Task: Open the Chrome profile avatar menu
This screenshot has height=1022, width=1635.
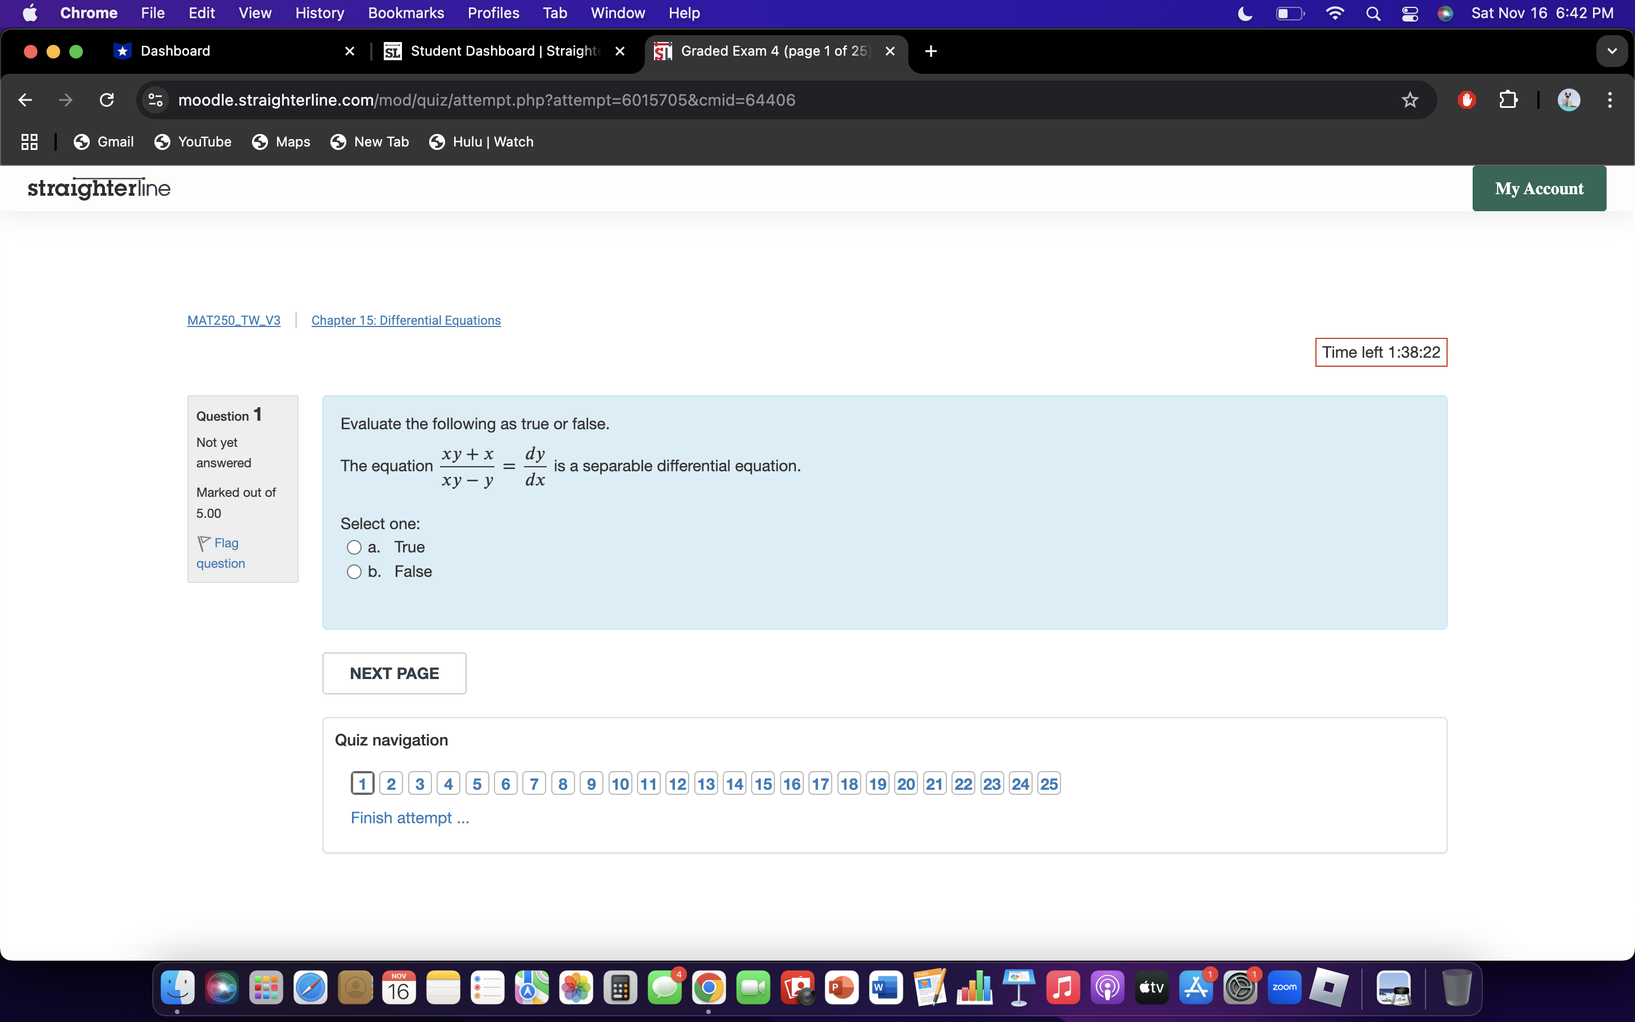Action: 1569,99
